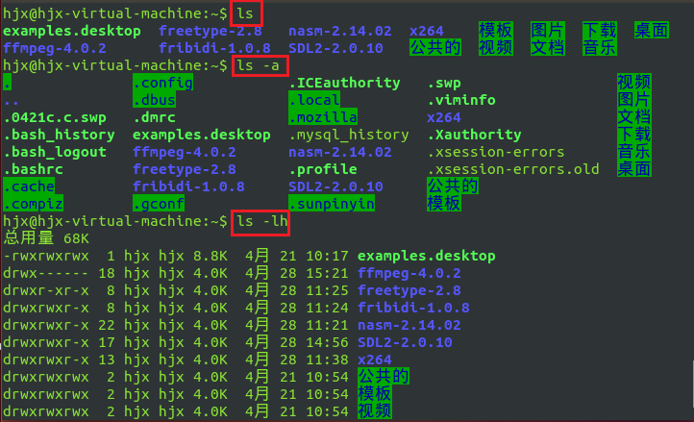Select ffmpeg-4.0.2 in the ls -lh listing

click(x=409, y=273)
